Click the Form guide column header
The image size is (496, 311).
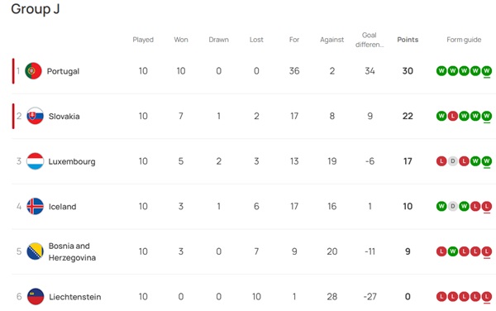tap(464, 40)
